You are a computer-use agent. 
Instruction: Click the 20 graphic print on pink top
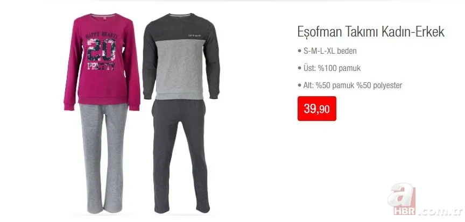(101, 51)
